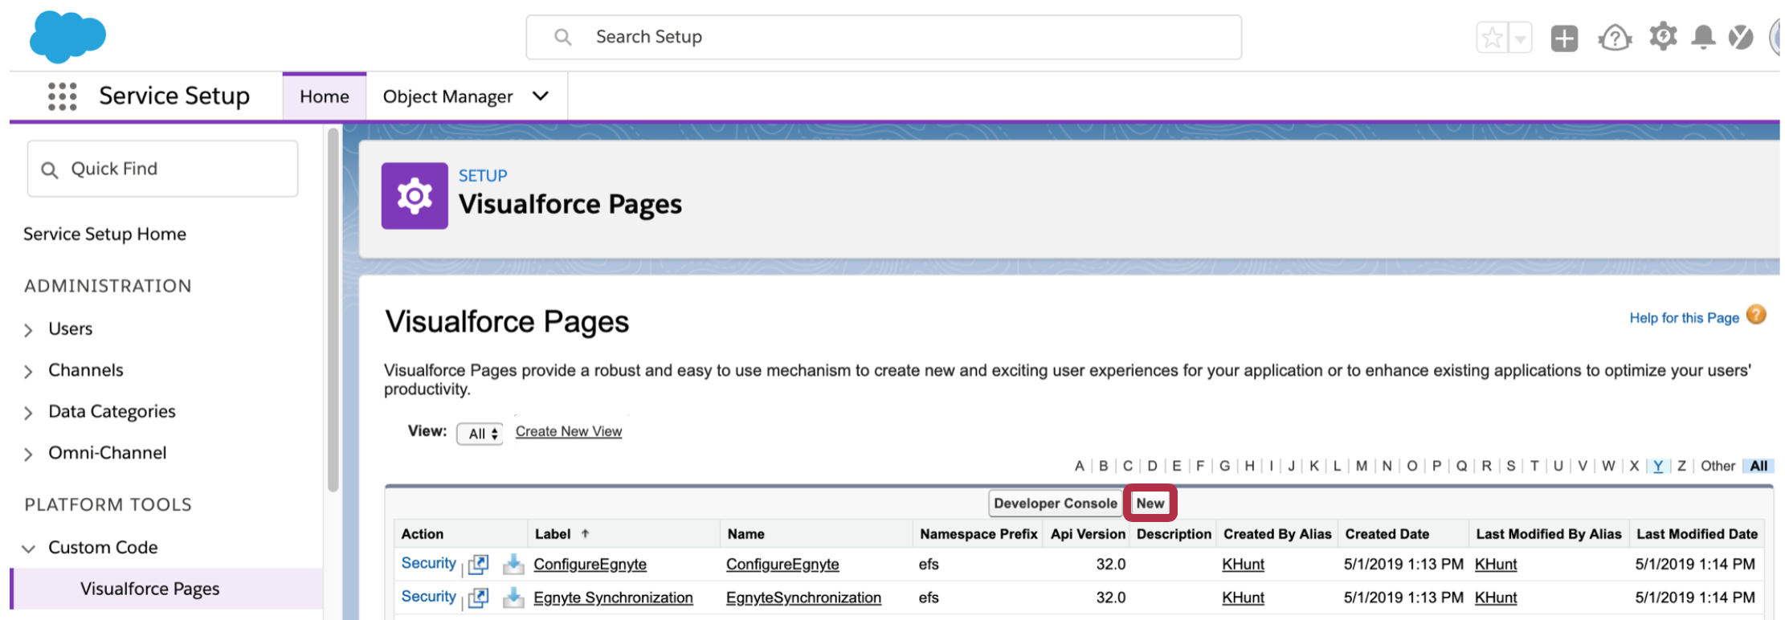This screenshot has width=1785, height=620.
Task: Go to Service Setup Home
Action: 104,234
